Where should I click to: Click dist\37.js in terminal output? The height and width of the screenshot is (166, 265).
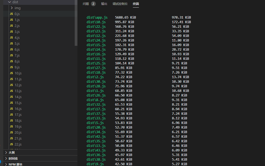(x=96, y=114)
